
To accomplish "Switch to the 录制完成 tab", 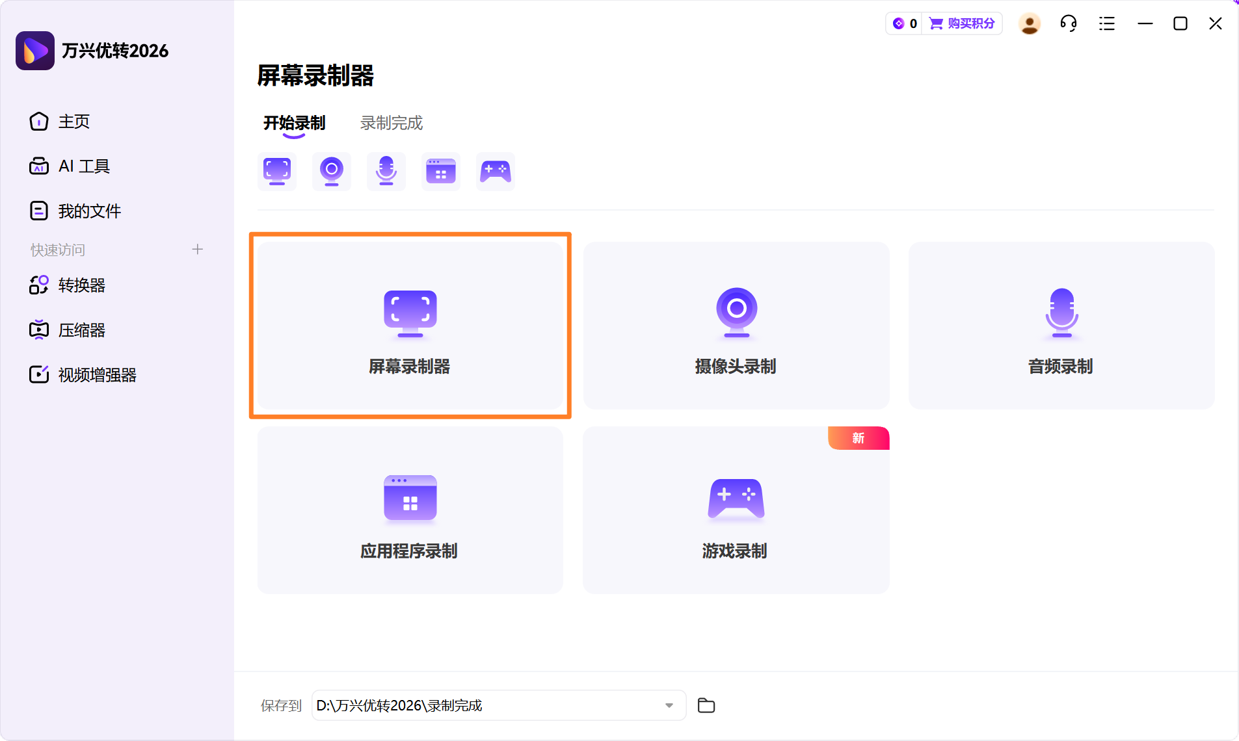I will click(x=390, y=122).
